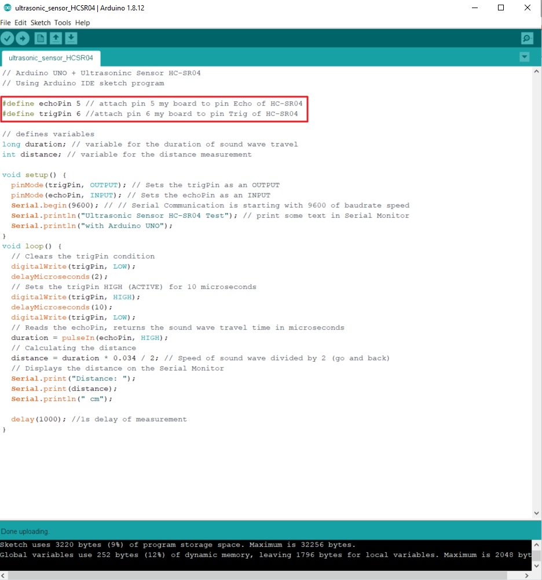
Task: Click the Verify sketch checkmark button
Action: 8,38
